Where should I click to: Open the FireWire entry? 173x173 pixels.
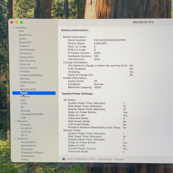[x=25, y=72]
